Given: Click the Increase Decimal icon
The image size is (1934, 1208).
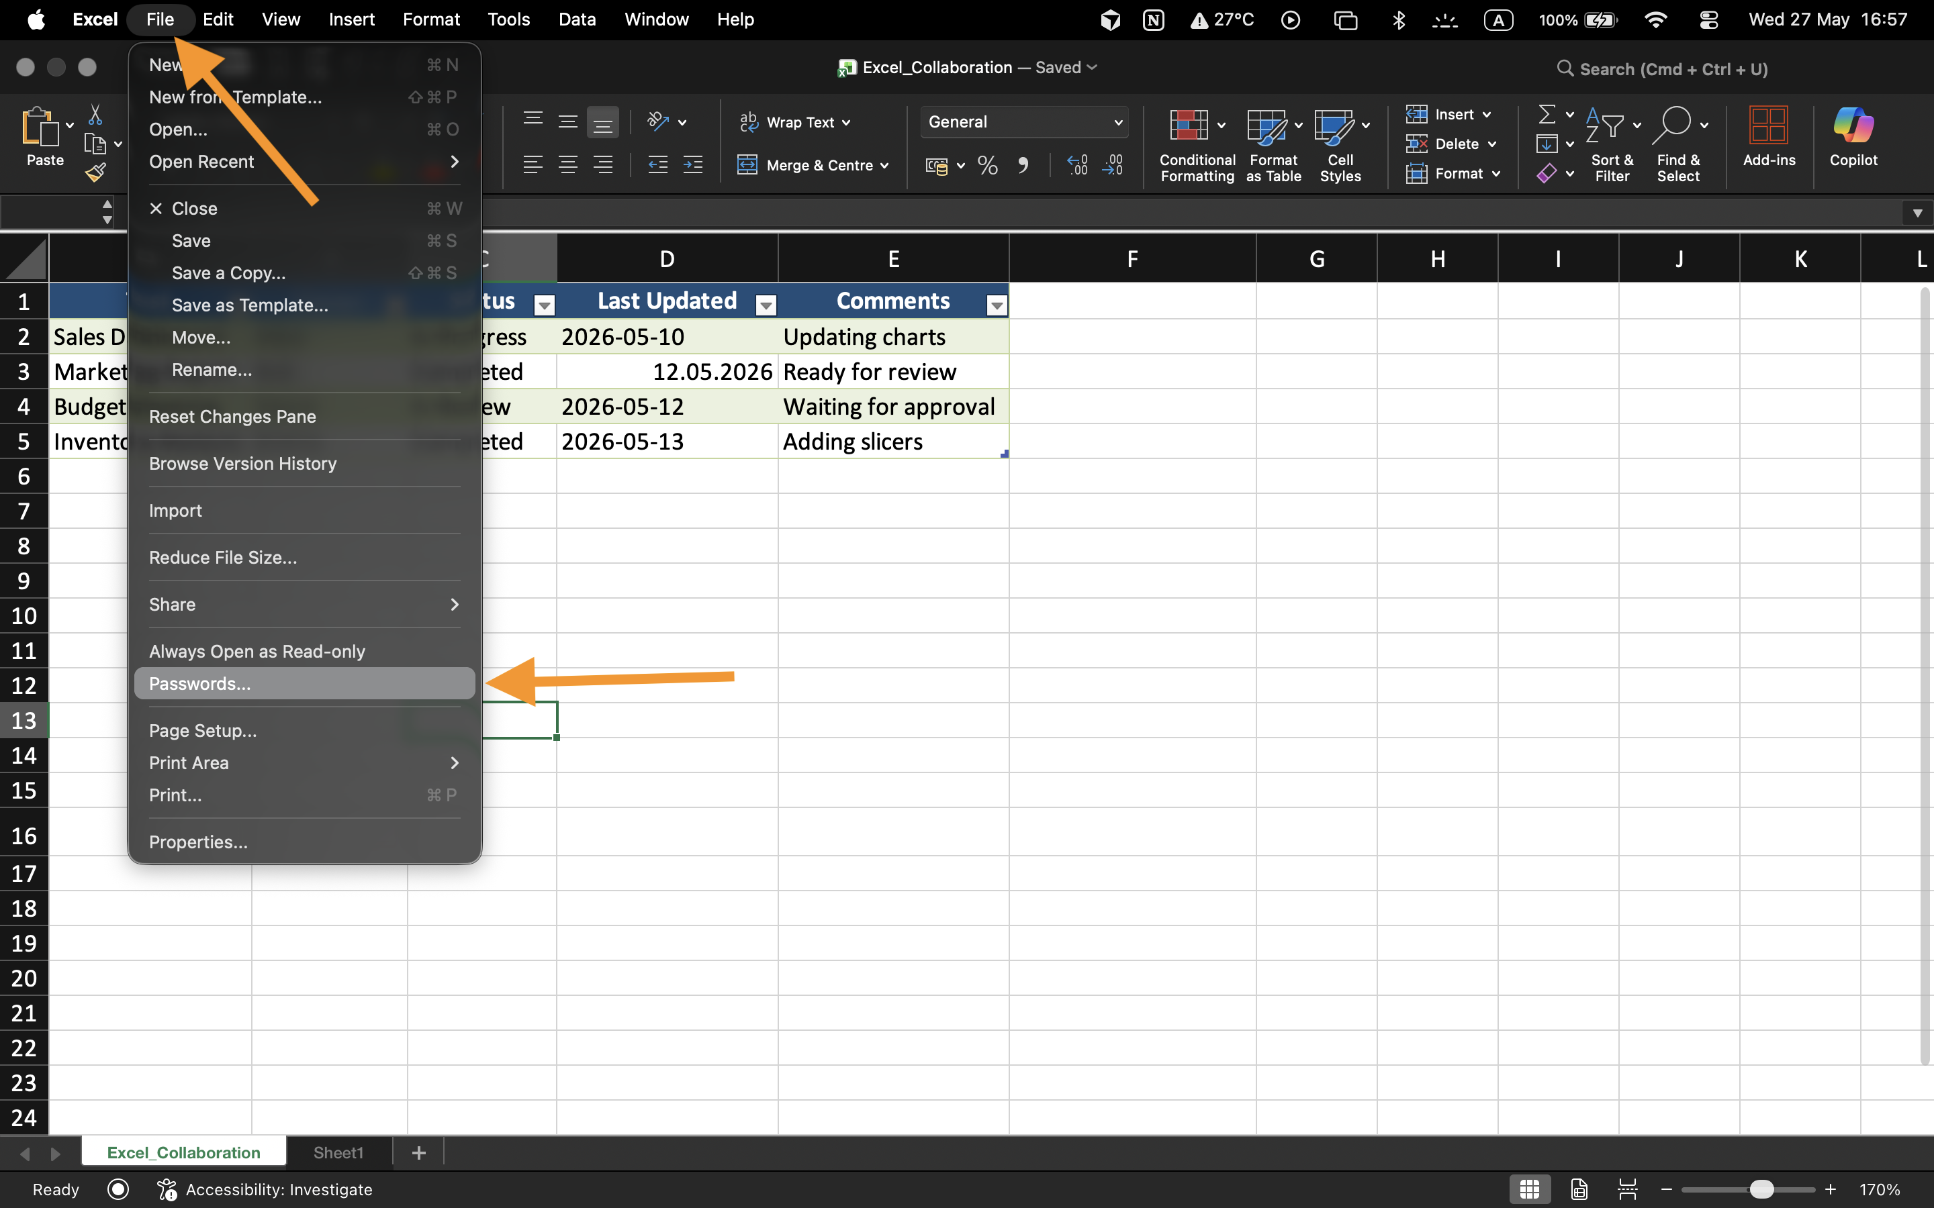Looking at the screenshot, I should (x=1077, y=165).
